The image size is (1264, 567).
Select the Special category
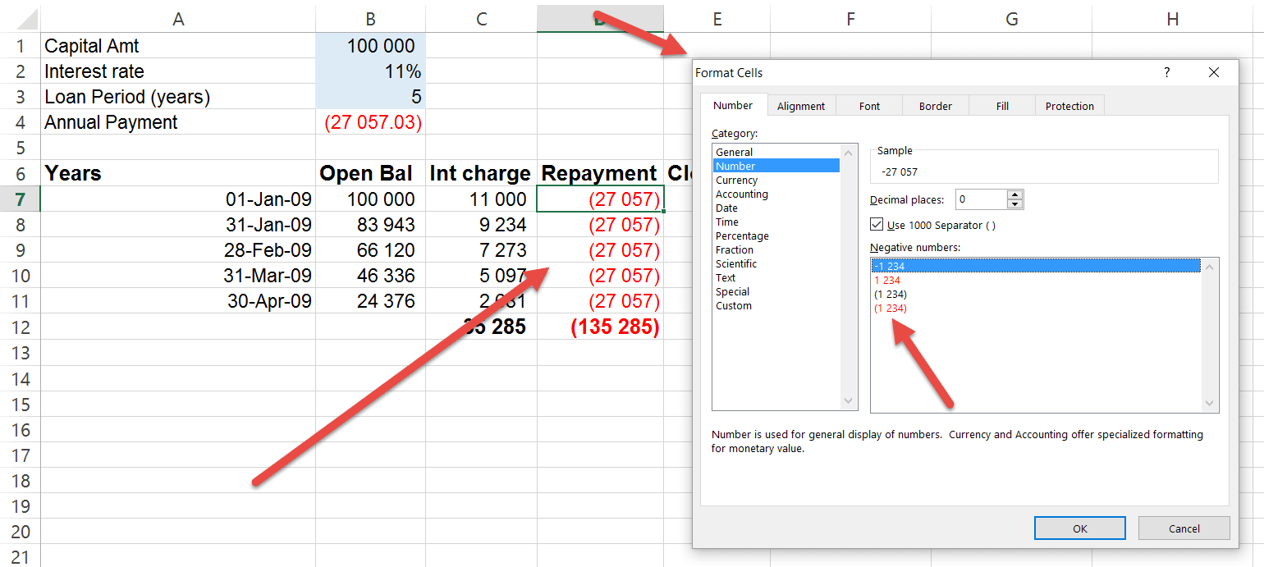[x=776, y=291]
